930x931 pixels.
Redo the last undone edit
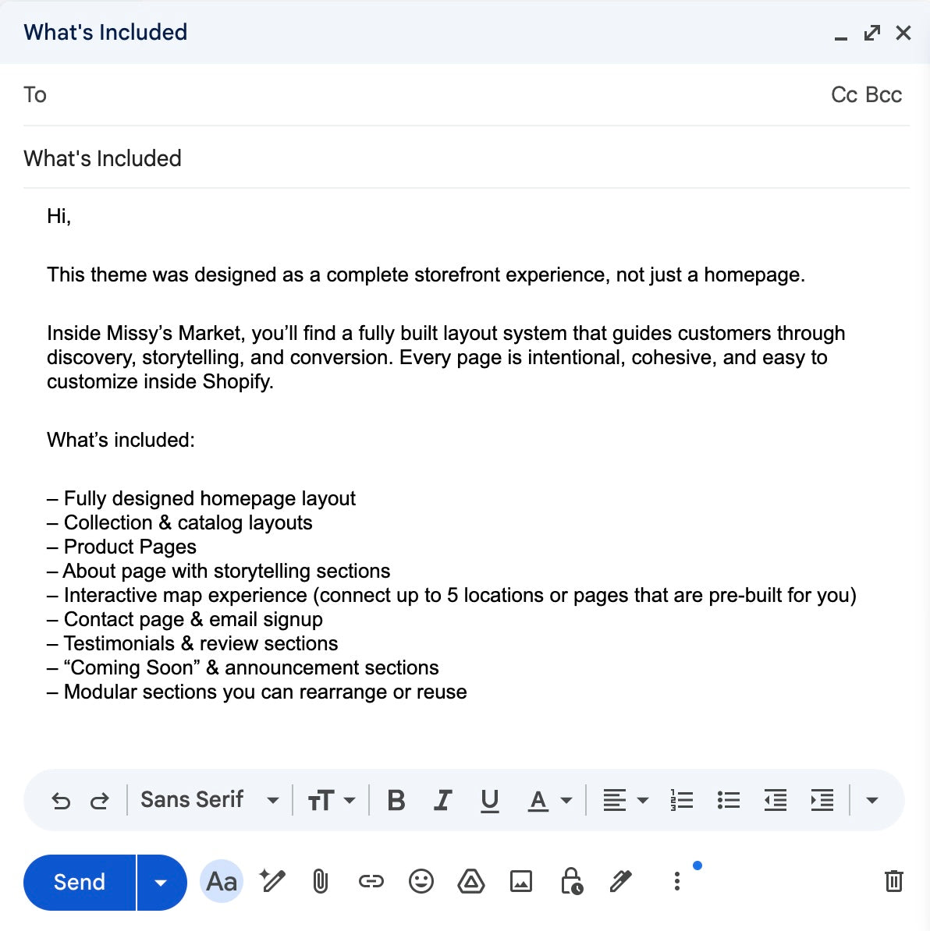(x=100, y=801)
